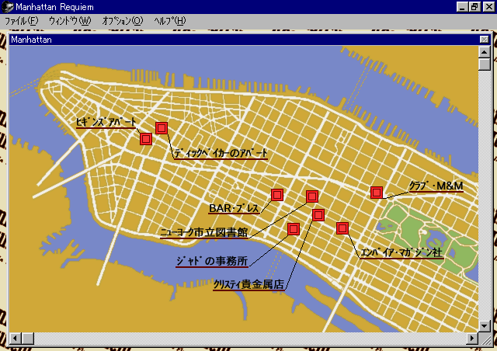Click the Manhattan Requiem title bar app icon
This screenshot has width=497, height=351.
(x=7, y=6)
